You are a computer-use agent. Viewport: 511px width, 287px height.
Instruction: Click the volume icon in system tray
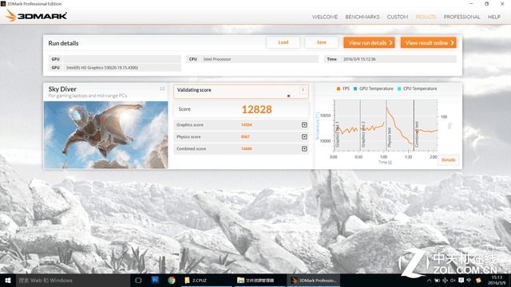(x=453, y=280)
